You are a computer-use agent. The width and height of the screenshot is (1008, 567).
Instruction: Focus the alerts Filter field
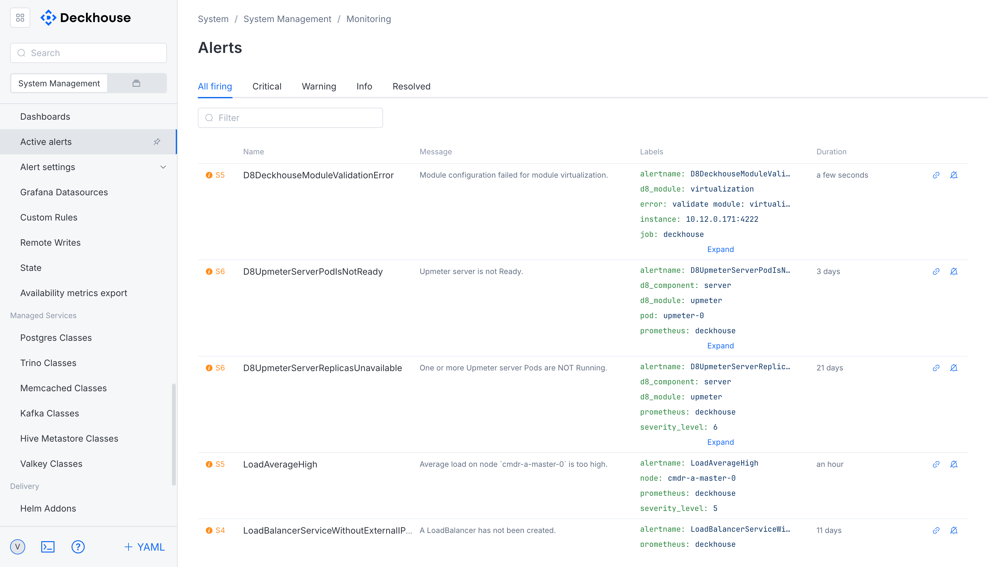tap(290, 118)
